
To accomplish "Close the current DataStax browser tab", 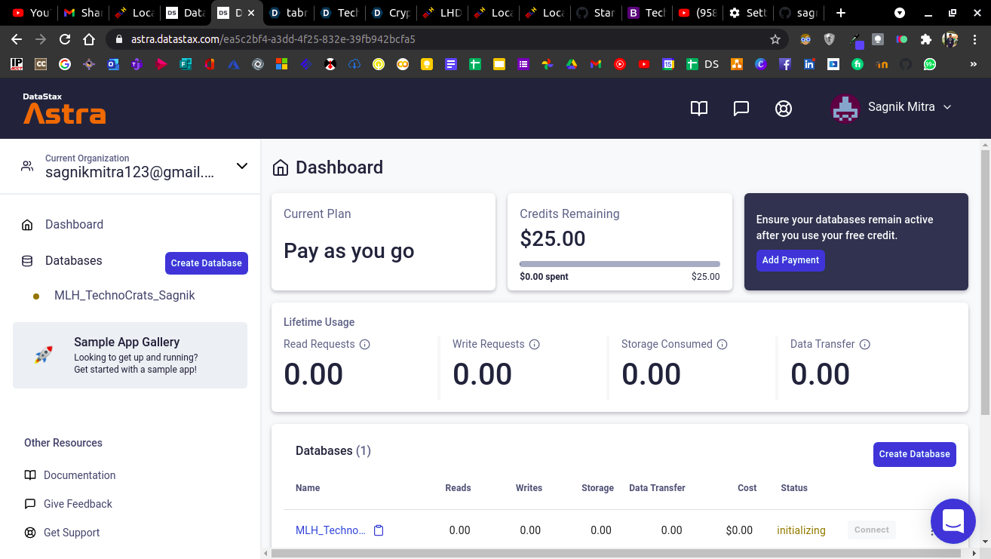I will click(251, 13).
